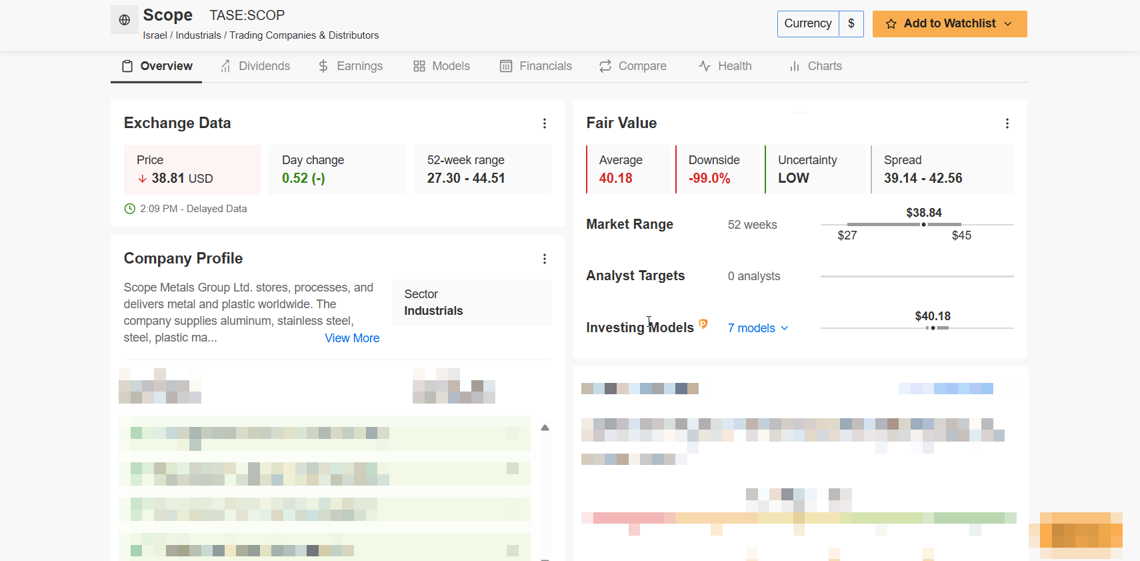
Task: Expand the 7 models dropdown
Action: (759, 328)
